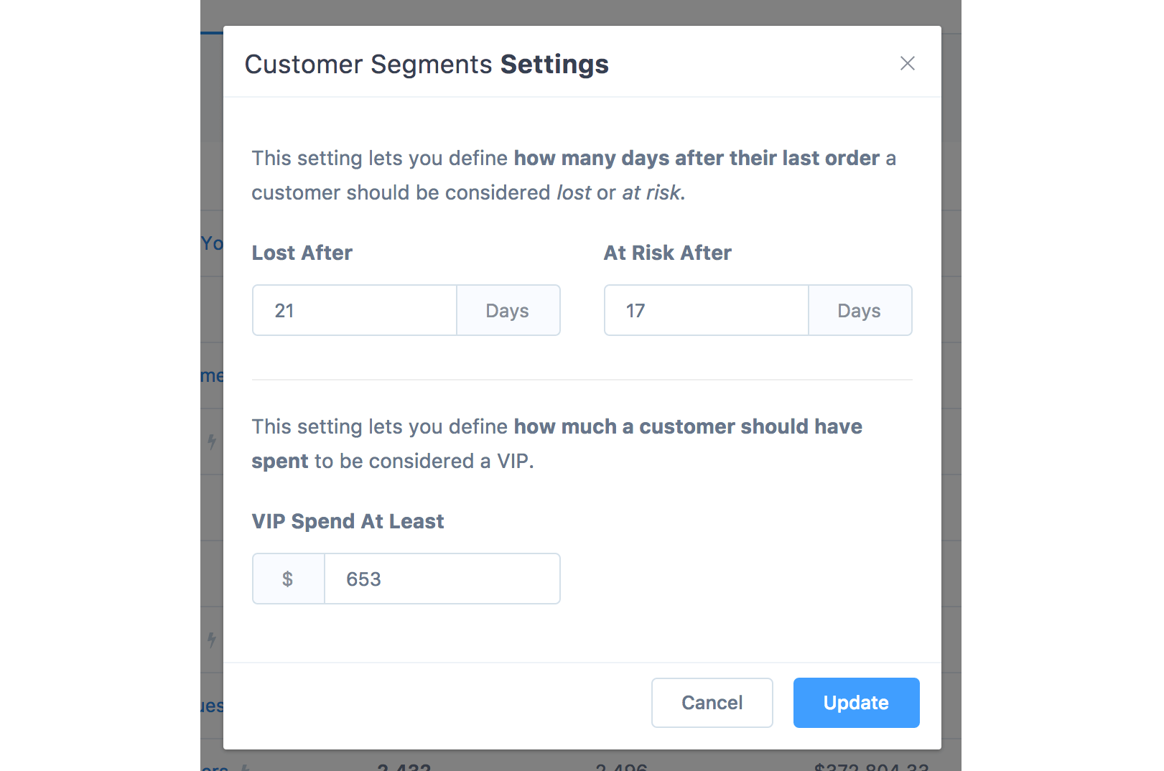
Task: Click the Days unit beside Lost After
Action: pos(508,311)
